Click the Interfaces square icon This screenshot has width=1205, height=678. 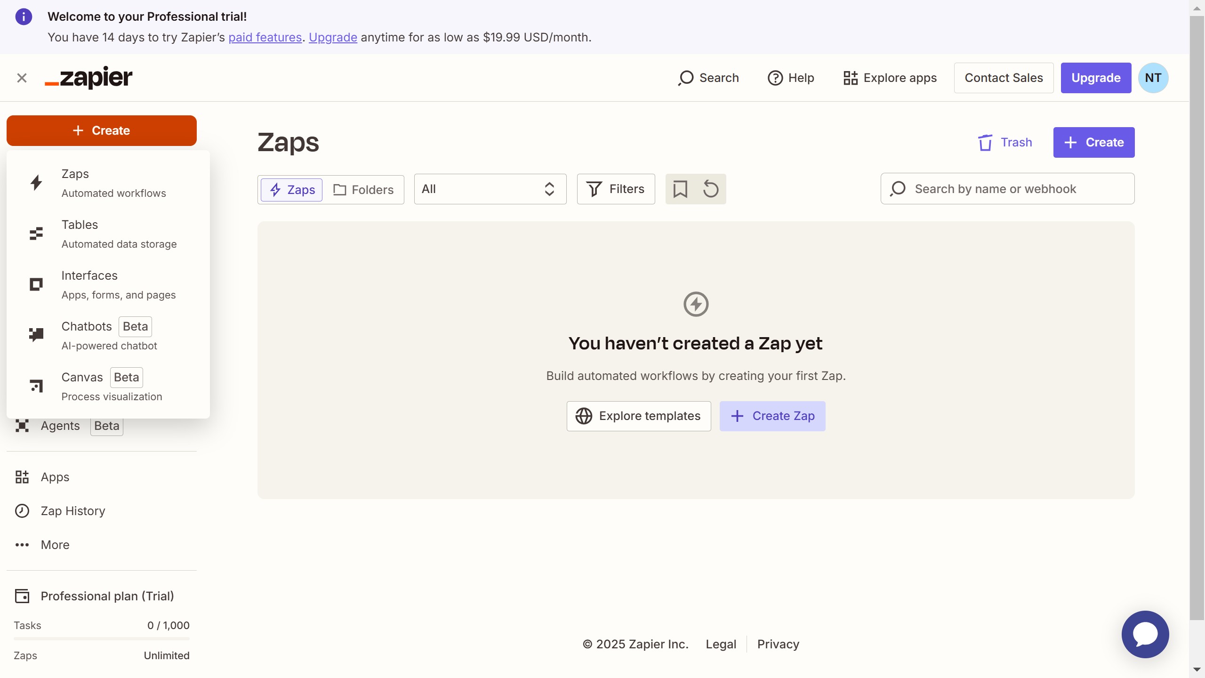(36, 284)
